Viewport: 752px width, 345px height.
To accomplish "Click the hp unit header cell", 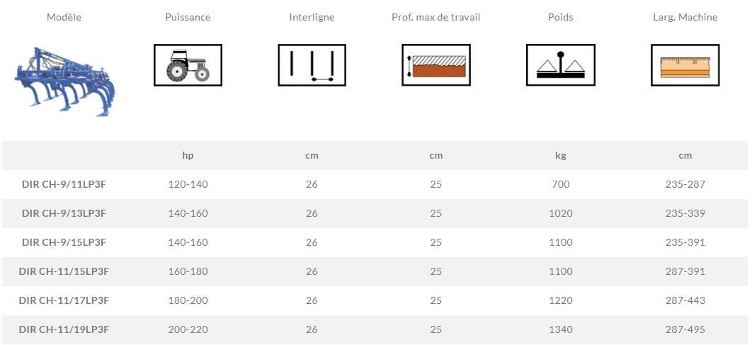I will click(188, 155).
